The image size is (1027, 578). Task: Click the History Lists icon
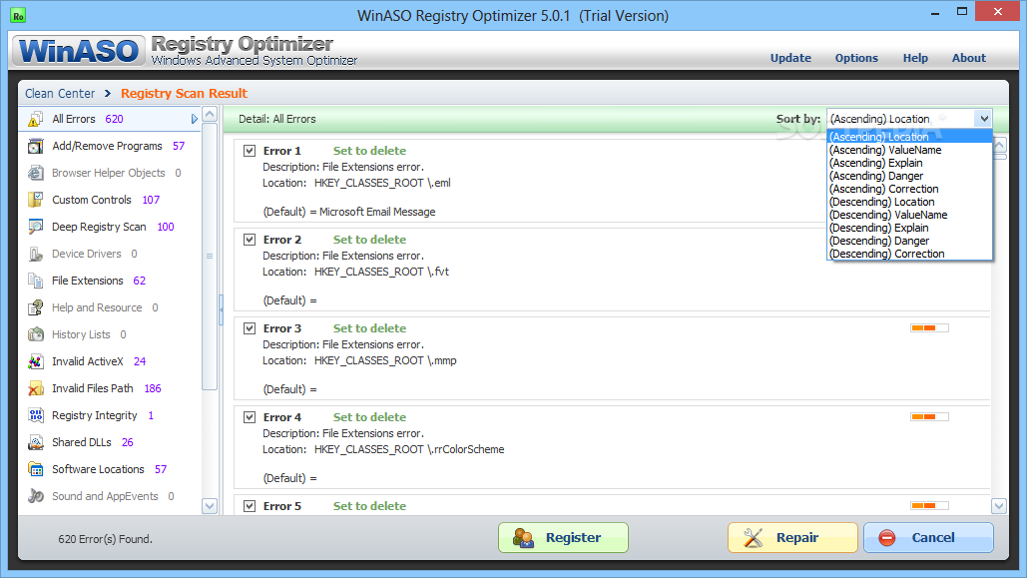pos(35,334)
